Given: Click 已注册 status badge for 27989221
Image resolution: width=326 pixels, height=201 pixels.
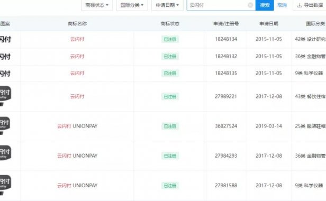Looking at the screenshot, I should pos(170,96).
